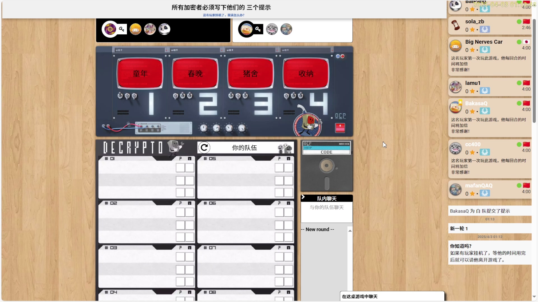The image size is (538, 302).
Task: Click the CODE mini-disk floppy card
Action: [x=327, y=166]
